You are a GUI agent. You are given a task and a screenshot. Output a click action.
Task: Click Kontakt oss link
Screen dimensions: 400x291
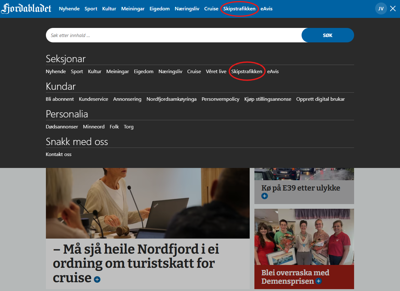(58, 154)
